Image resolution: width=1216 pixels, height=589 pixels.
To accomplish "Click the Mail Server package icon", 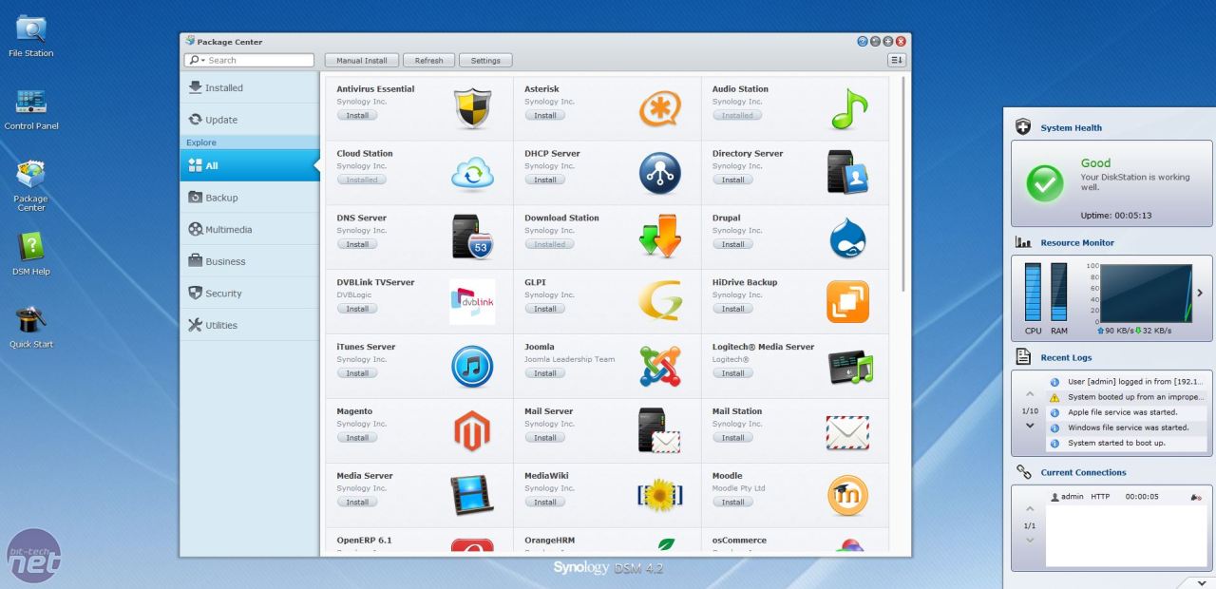I will point(660,431).
